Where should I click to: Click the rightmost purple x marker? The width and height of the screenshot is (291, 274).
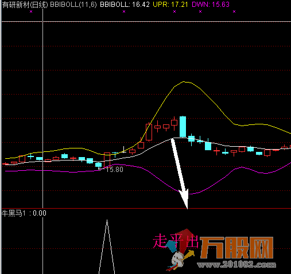click(x=234, y=11)
